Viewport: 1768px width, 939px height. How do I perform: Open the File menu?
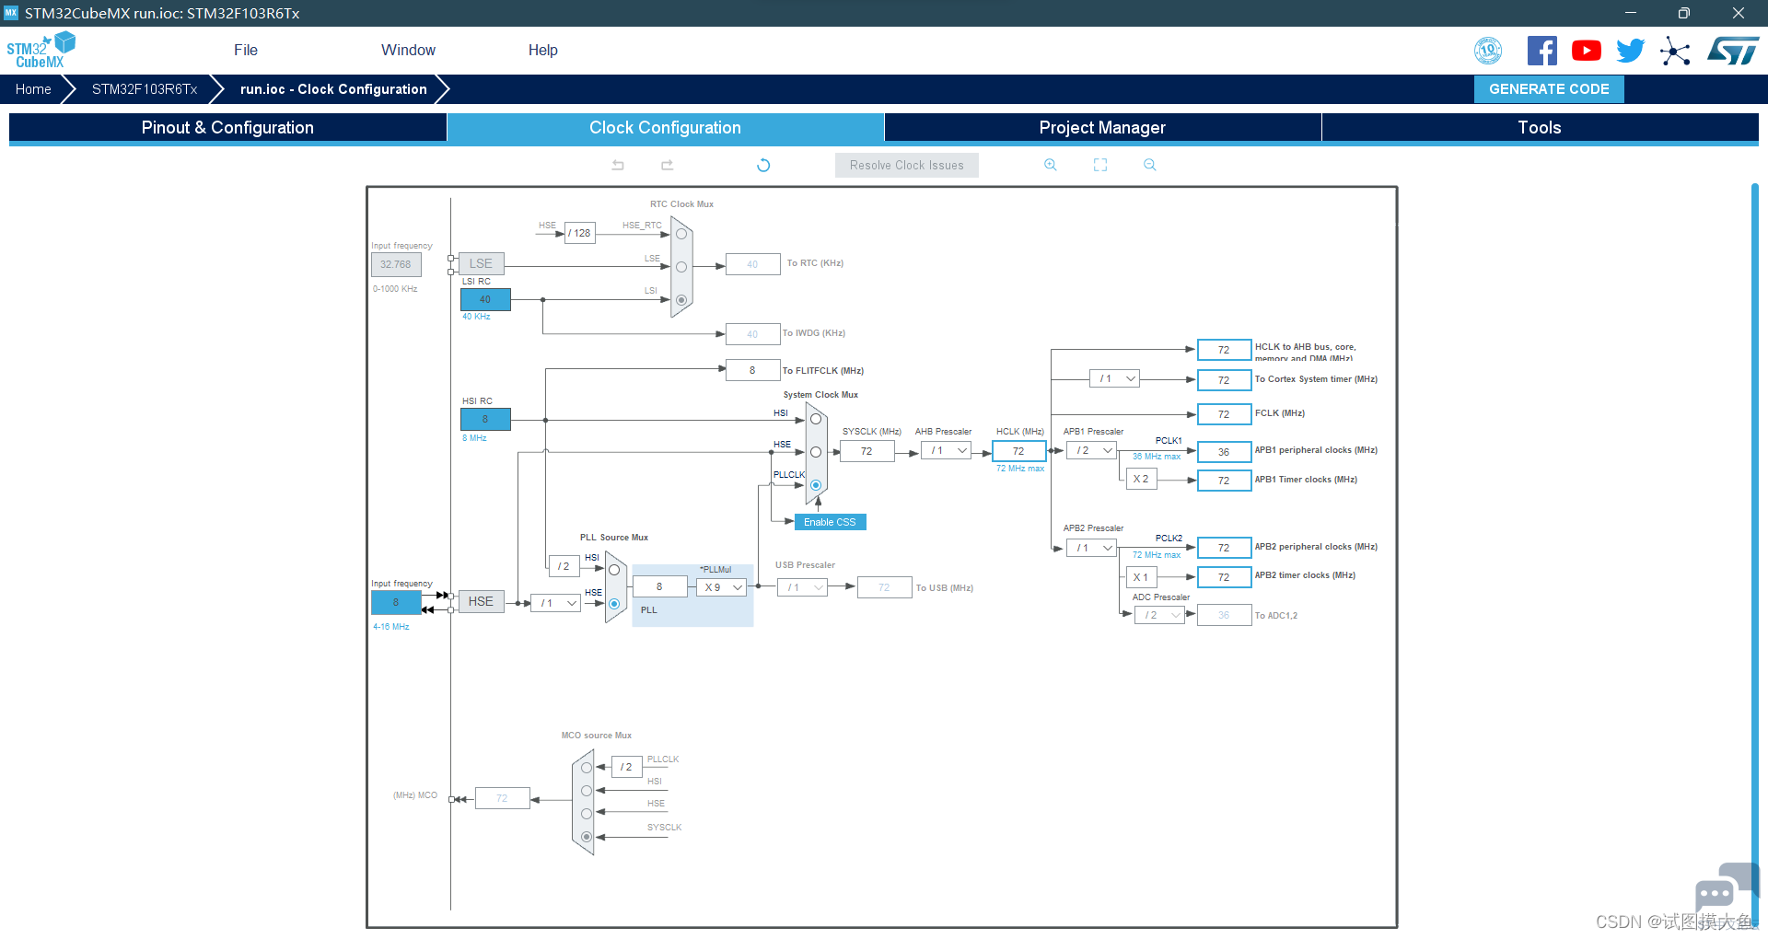point(246,50)
